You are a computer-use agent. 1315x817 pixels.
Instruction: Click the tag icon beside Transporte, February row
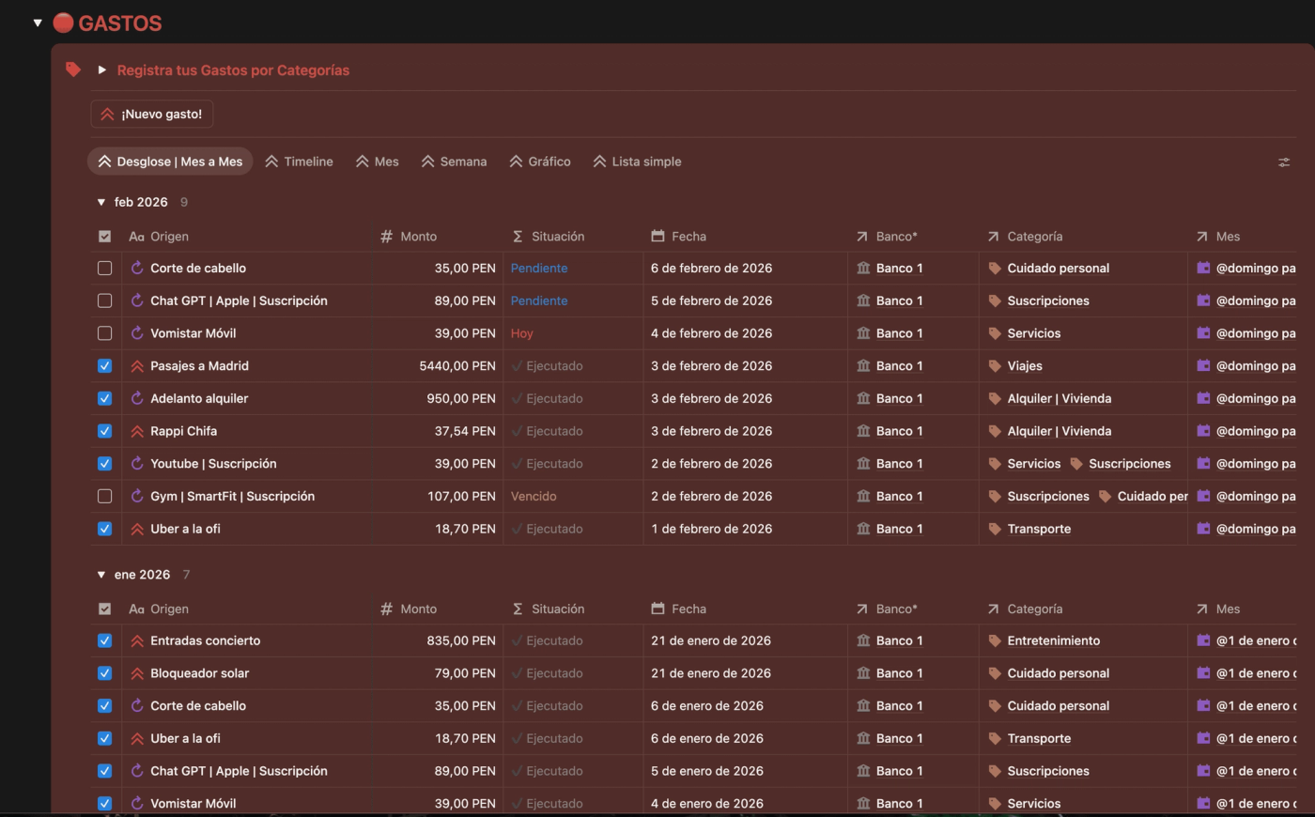point(995,529)
